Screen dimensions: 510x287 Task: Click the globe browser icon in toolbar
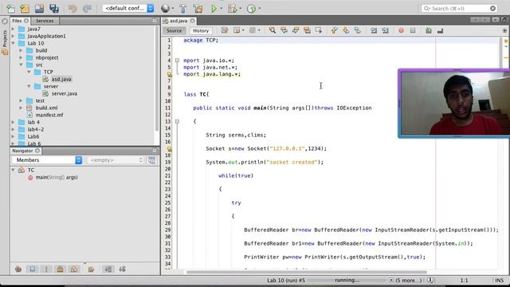[x=165, y=9]
